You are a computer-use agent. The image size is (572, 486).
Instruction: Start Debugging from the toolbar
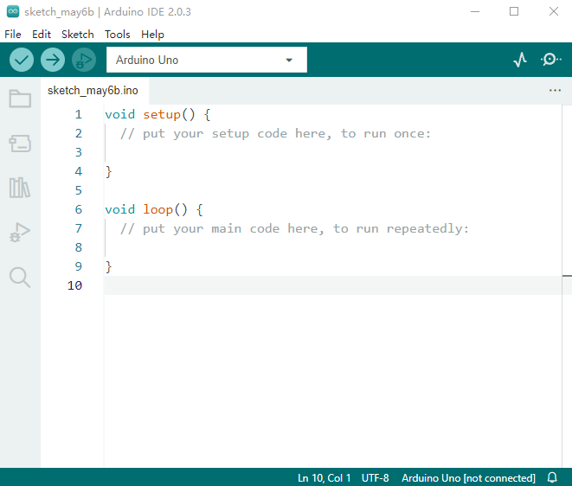click(x=84, y=60)
